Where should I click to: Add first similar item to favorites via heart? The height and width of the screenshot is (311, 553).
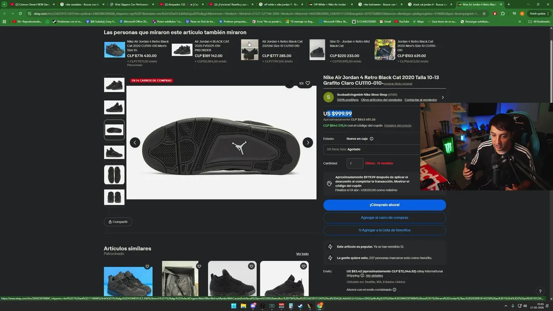147,267
